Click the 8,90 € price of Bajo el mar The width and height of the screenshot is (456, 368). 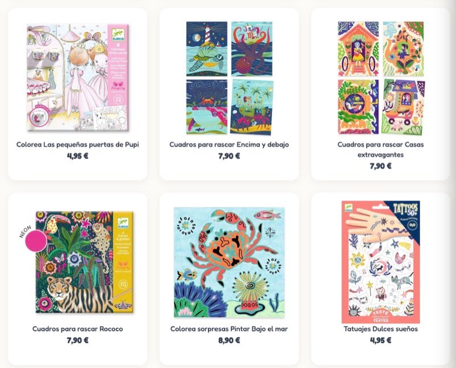coord(229,341)
